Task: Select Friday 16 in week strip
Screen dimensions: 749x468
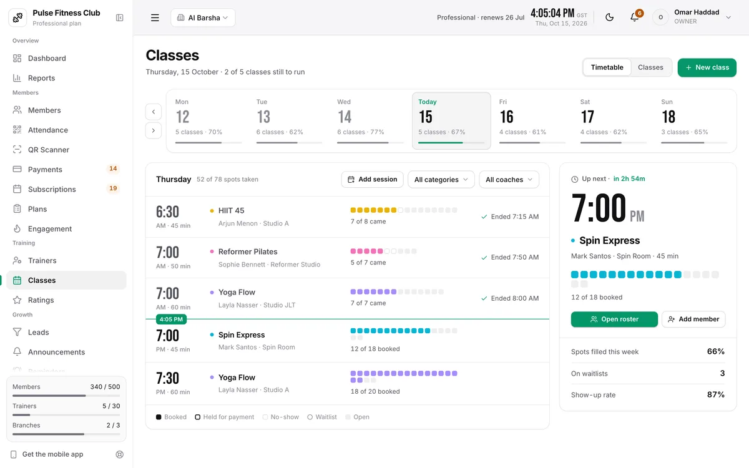Action: pos(532,121)
